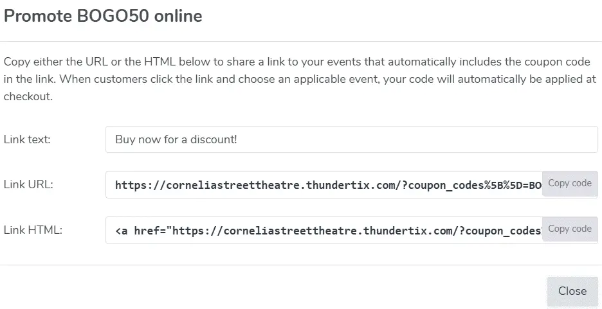Screen dimensions: 602x309
Task: Place cursor in "Buy now for a discount!" text
Action: pyautogui.click(x=176, y=139)
